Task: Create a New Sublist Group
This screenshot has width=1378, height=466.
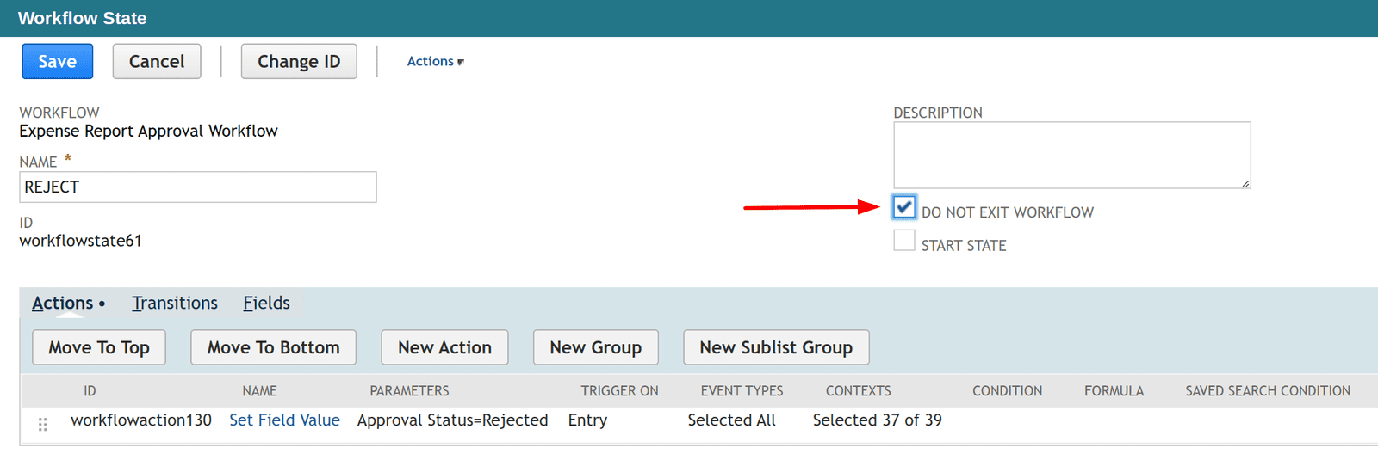Action: tap(776, 347)
